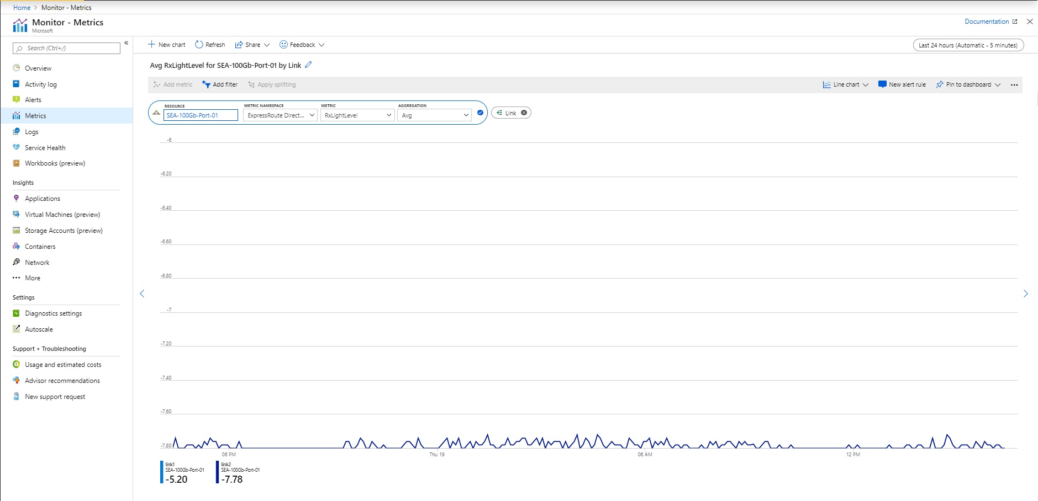Open the Metrics section in sidebar

pyautogui.click(x=35, y=115)
